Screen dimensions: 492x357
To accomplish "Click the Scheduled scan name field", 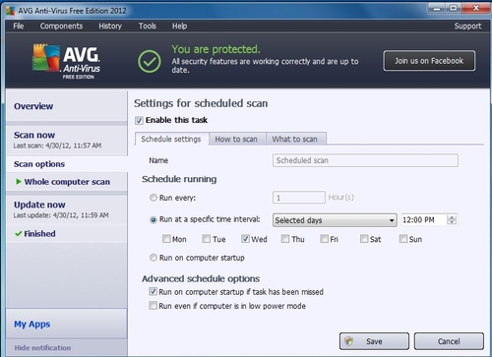I will pyautogui.click(x=365, y=160).
